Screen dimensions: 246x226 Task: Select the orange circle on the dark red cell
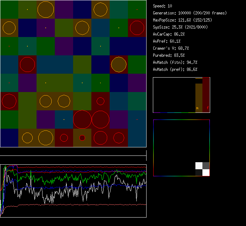(x=119, y=65)
